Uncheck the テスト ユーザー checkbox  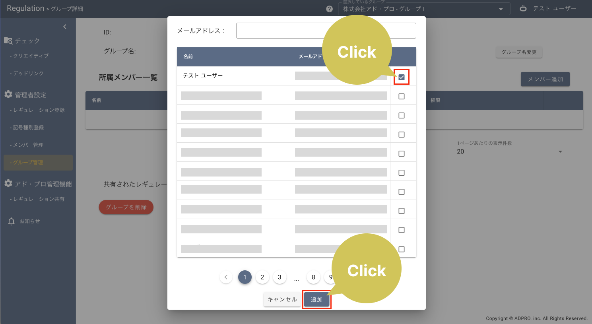point(402,77)
